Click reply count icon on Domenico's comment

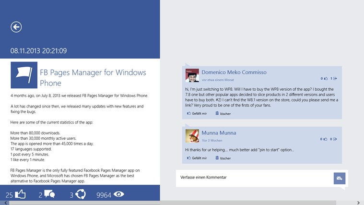point(335,79)
